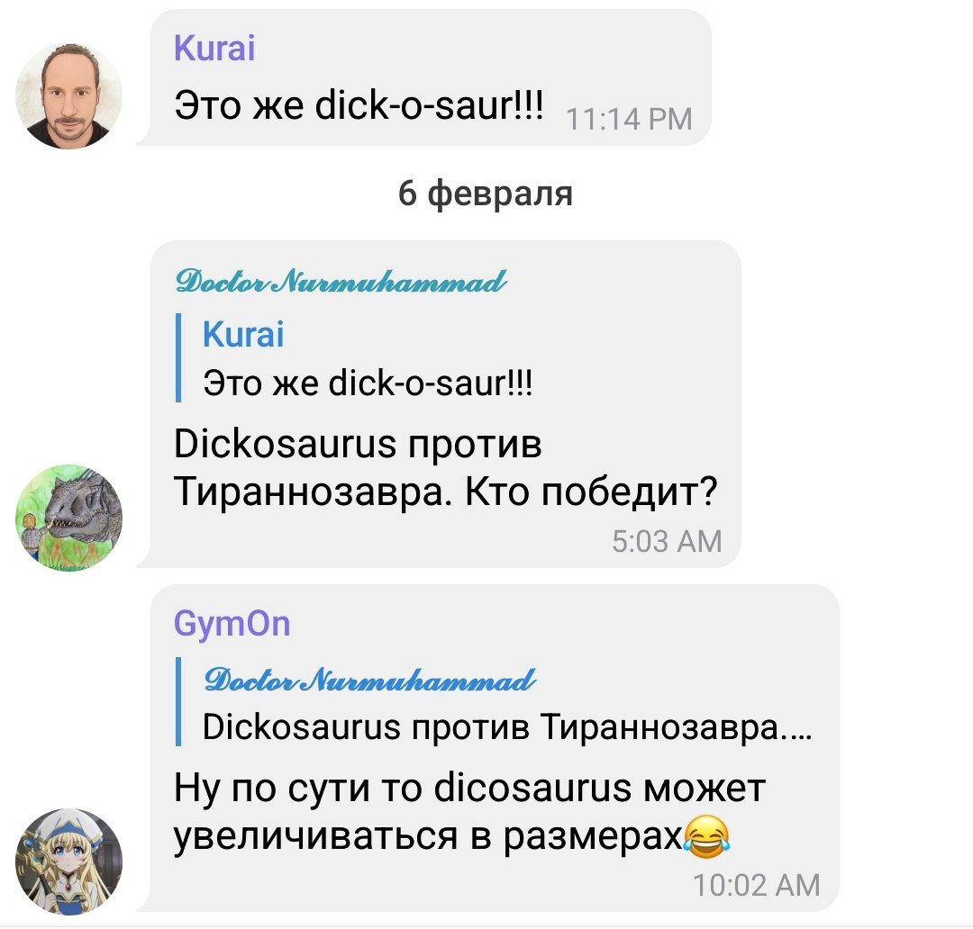Tap the 10:02 AM timestamp
The height and width of the screenshot is (929, 973).
point(757,885)
